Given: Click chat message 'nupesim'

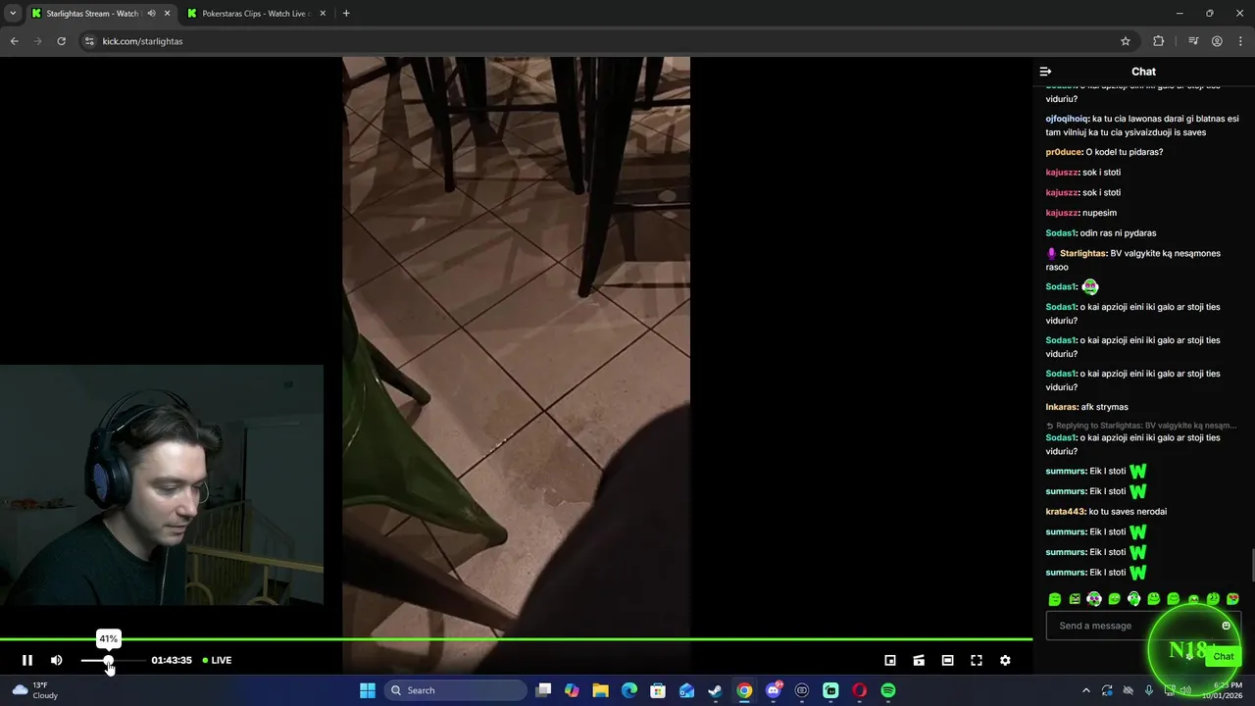Looking at the screenshot, I should pyautogui.click(x=1099, y=213).
